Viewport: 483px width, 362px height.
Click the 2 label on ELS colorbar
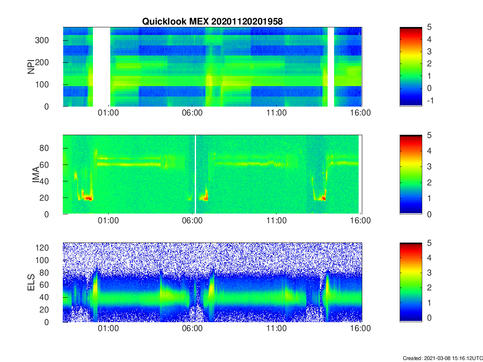[429, 288]
